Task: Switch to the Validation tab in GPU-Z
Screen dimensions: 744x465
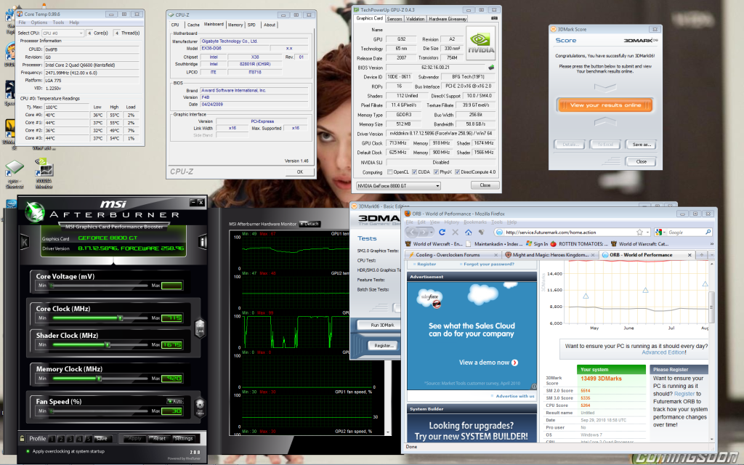Action: click(x=415, y=19)
